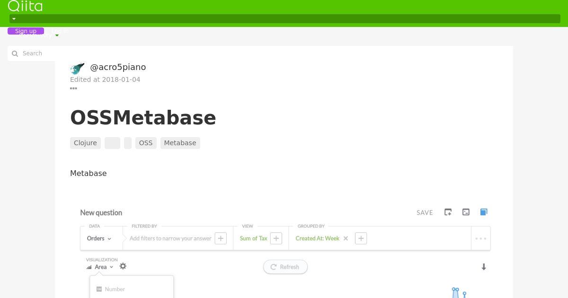Click the magnifier icon in the search box

tap(15, 53)
